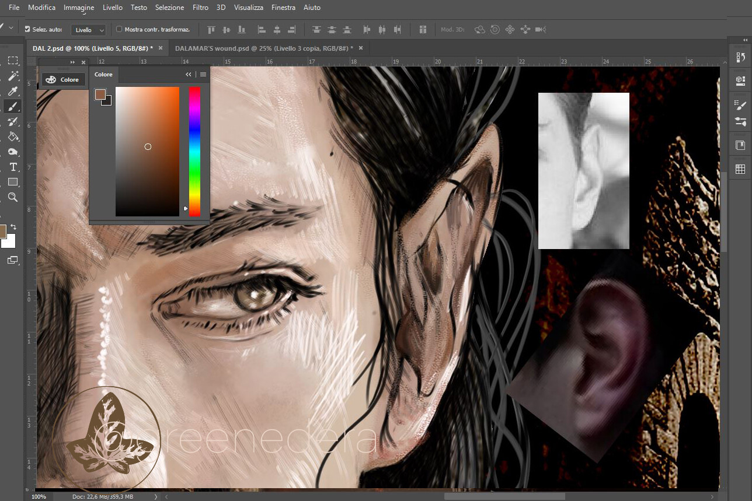Screen dimensions: 752x501
Task: Click the rainbow hue slider strip
Action: (x=194, y=152)
